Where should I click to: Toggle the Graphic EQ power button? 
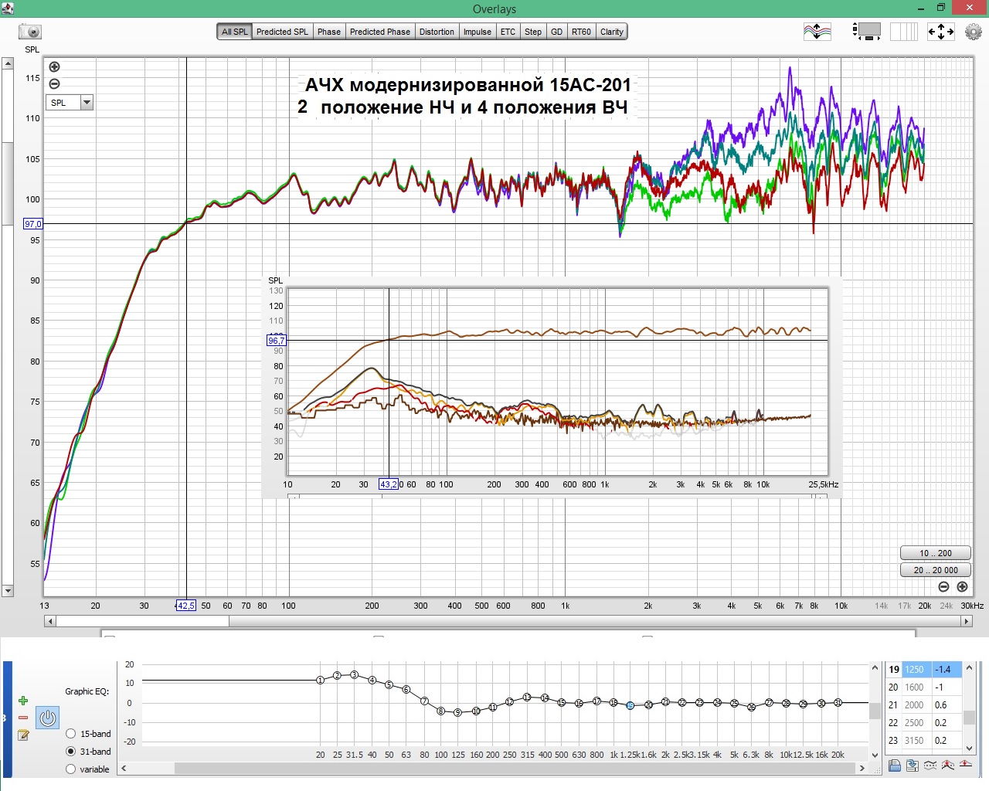click(48, 718)
